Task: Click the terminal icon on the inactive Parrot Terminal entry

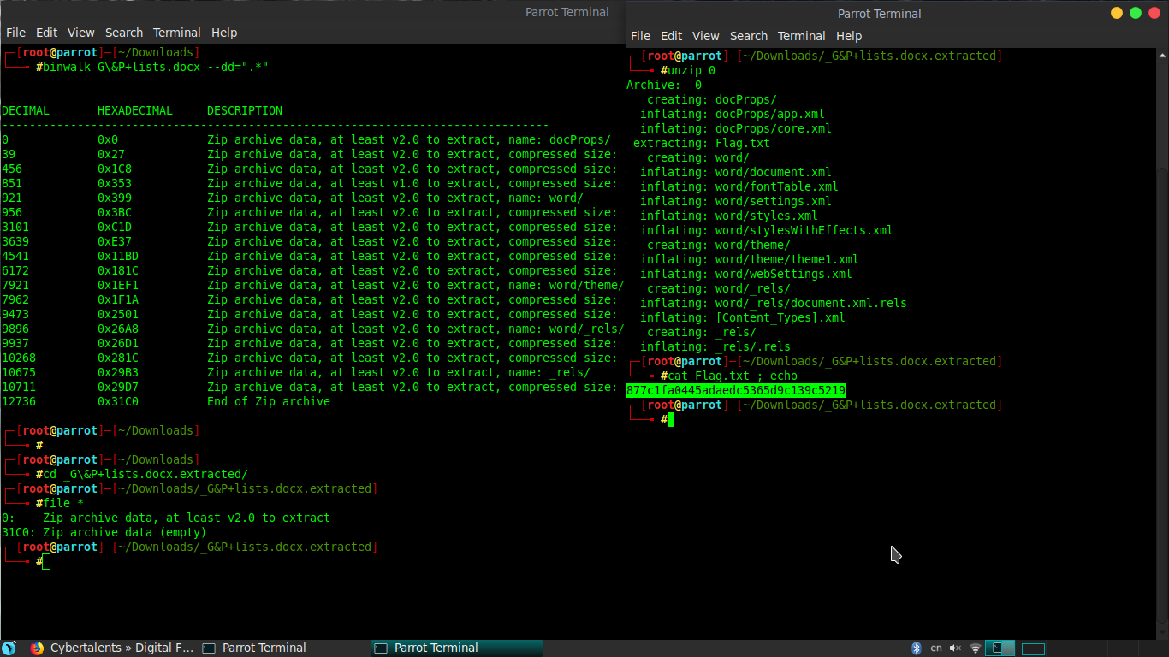Action: pos(208,648)
